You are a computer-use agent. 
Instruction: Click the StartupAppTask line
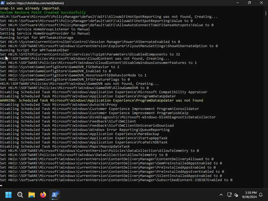(x=84, y=138)
